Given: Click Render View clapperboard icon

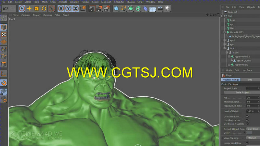Looking at the screenshot, I should [x=92, y=8].
